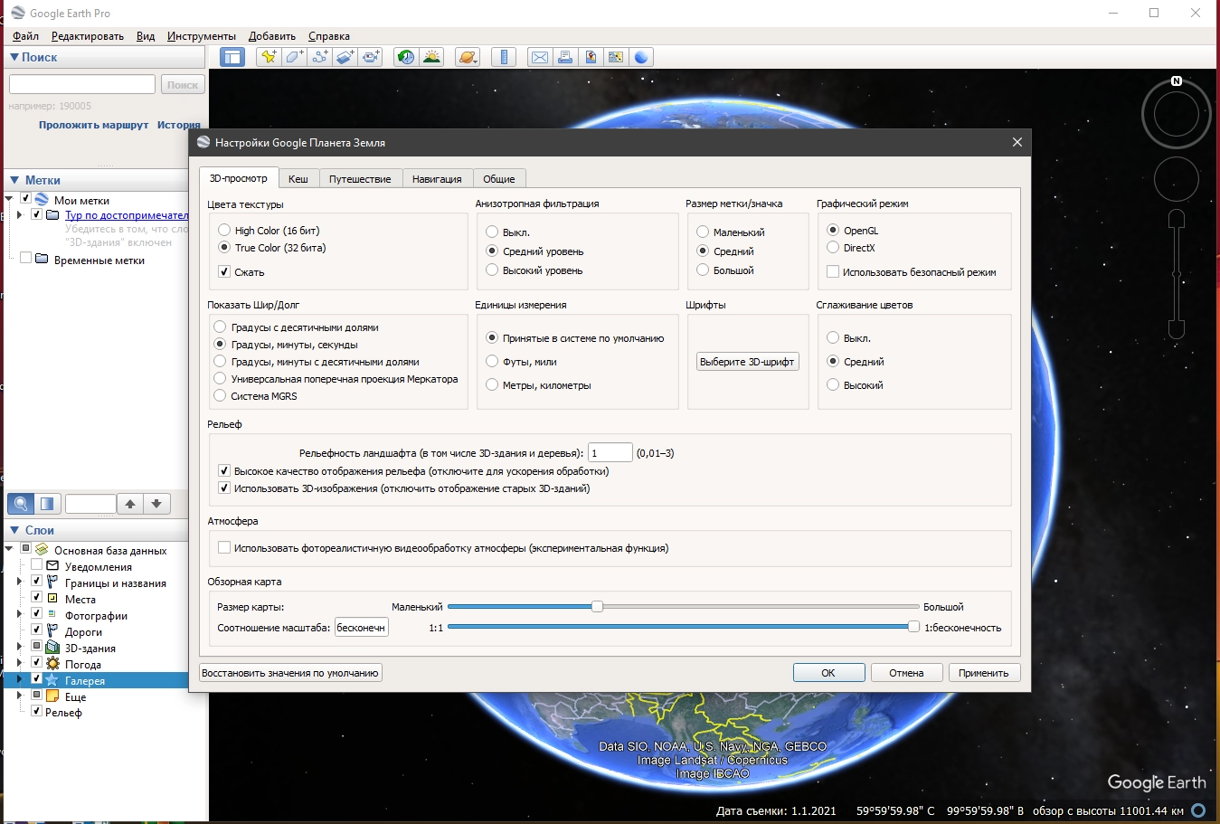This screenshot has width=1220, height=824.
Task: Click 'Восстановить значения по умолчанию' button
Action: [x=290, y=673]
